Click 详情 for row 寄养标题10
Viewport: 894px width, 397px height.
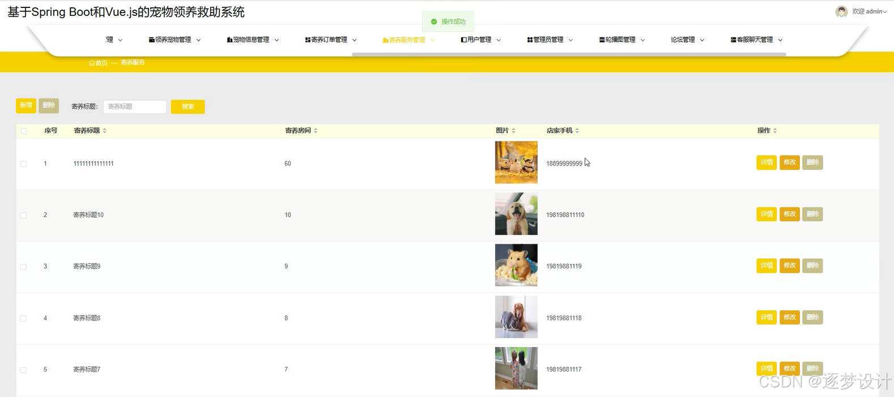pos(767,214)
